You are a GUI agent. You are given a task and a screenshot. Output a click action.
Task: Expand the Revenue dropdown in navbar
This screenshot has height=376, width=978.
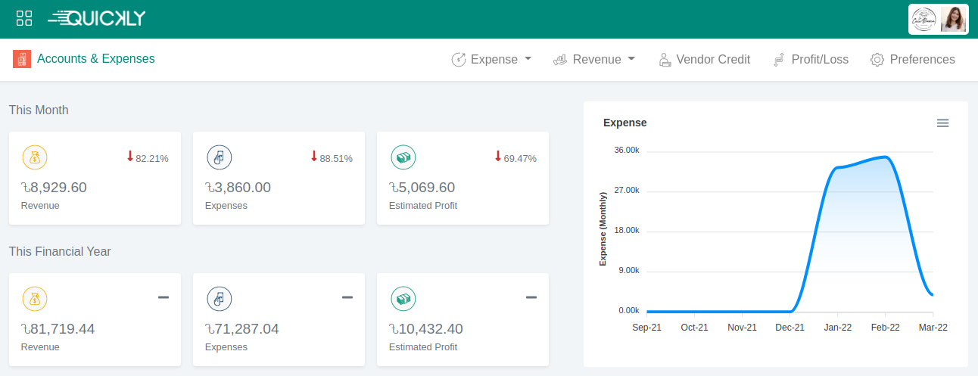[x=594, y=60]
